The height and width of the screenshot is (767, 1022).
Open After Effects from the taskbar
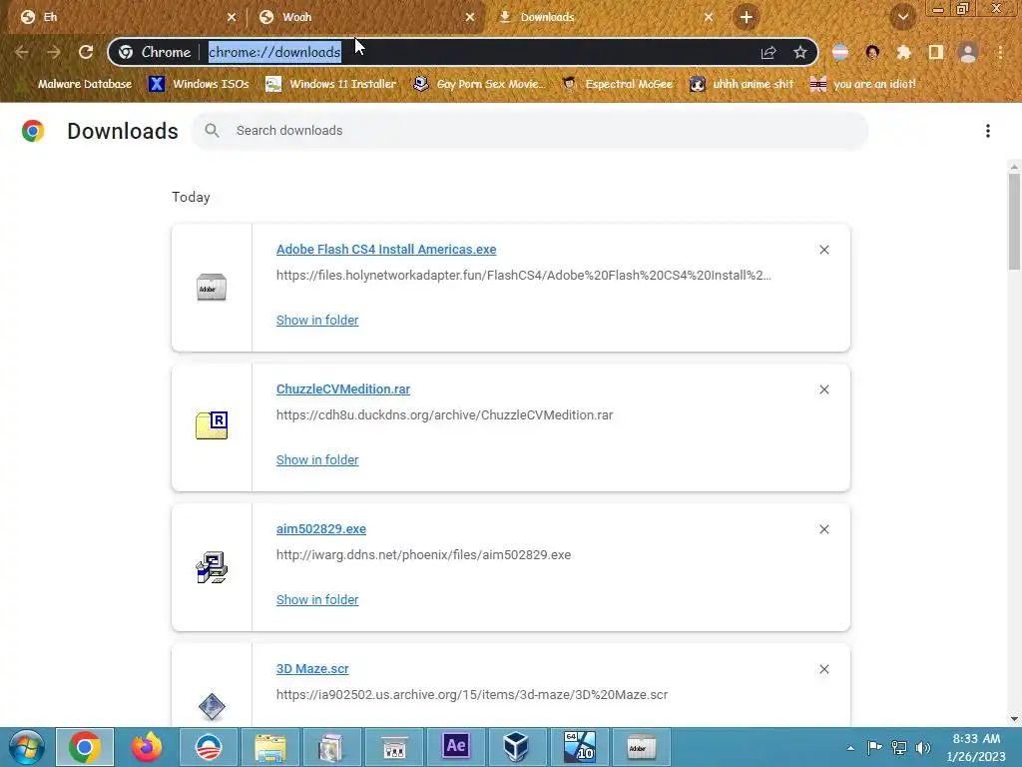tap(456, 747)
